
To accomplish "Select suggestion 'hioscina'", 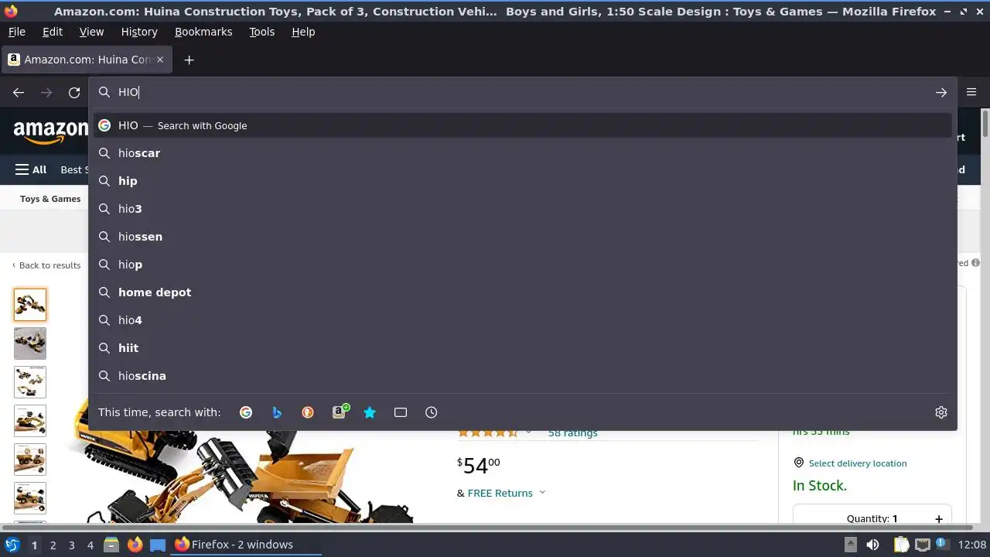I will pyautogui.click(x=523, y=376).
